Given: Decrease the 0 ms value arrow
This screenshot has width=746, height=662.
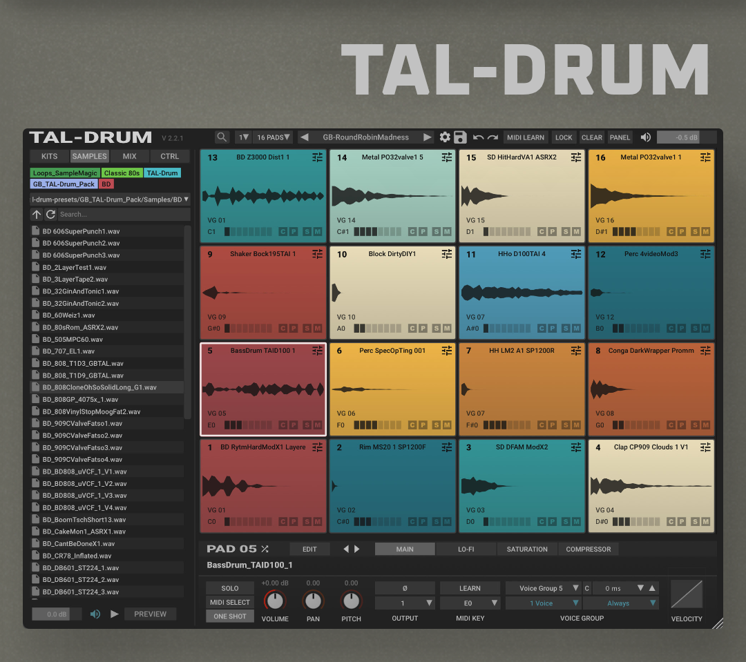Looking at the screenshot, I should pos(640,588).
